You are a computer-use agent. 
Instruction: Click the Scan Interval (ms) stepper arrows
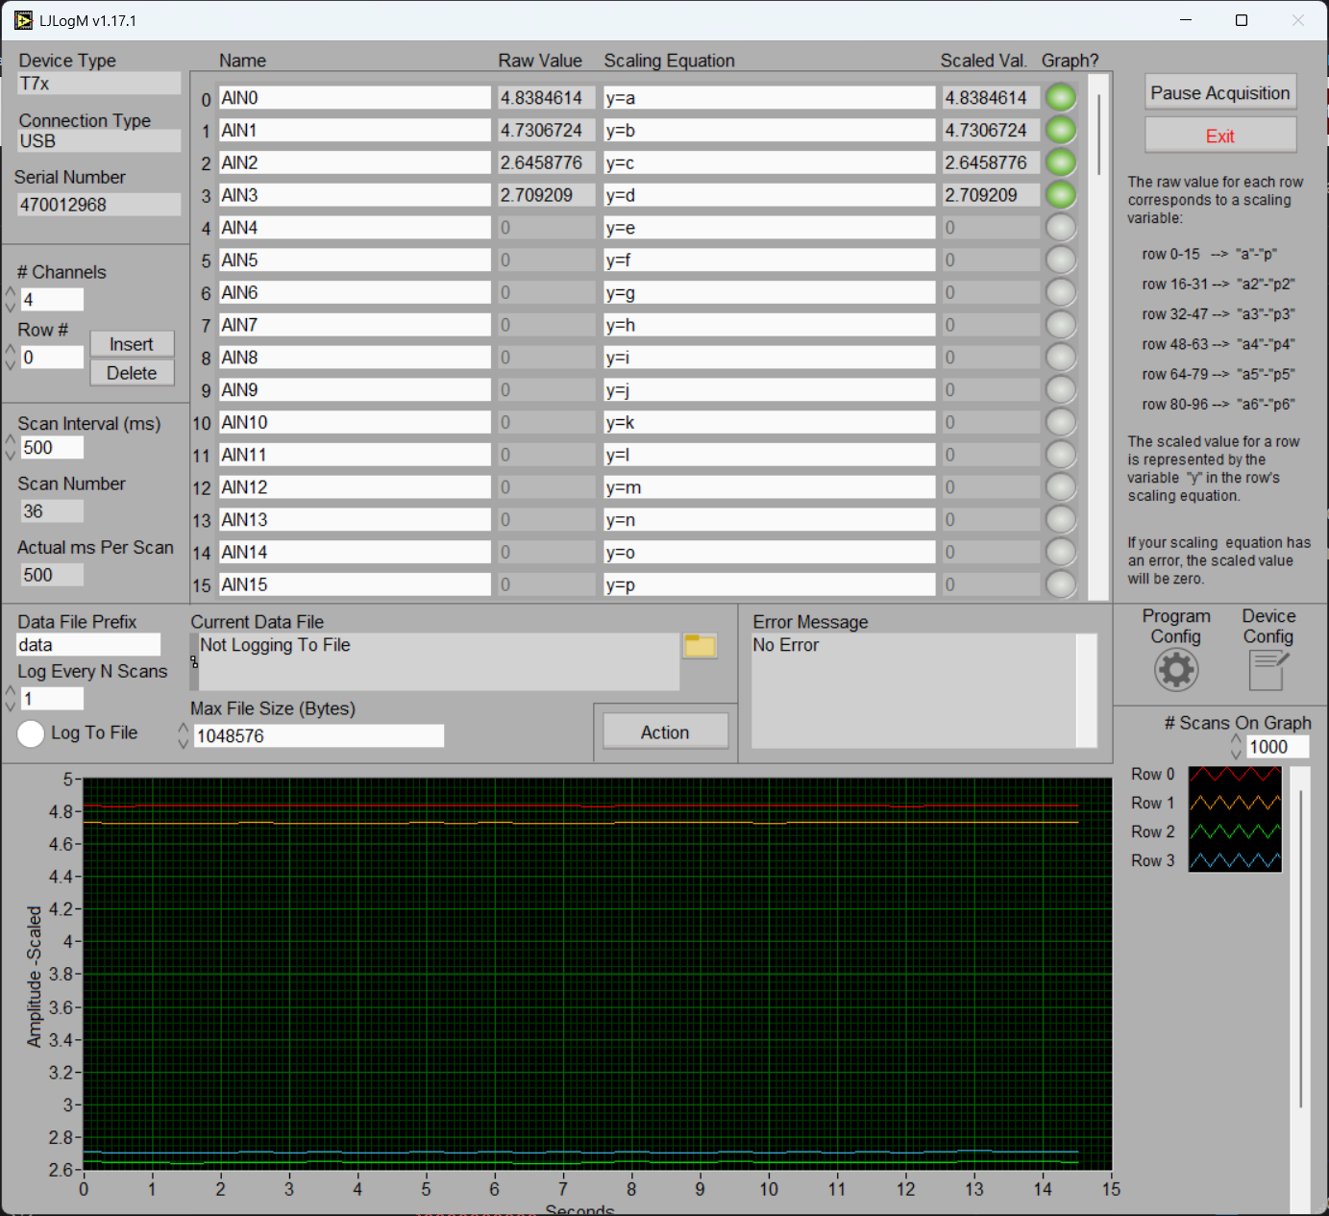11,448
